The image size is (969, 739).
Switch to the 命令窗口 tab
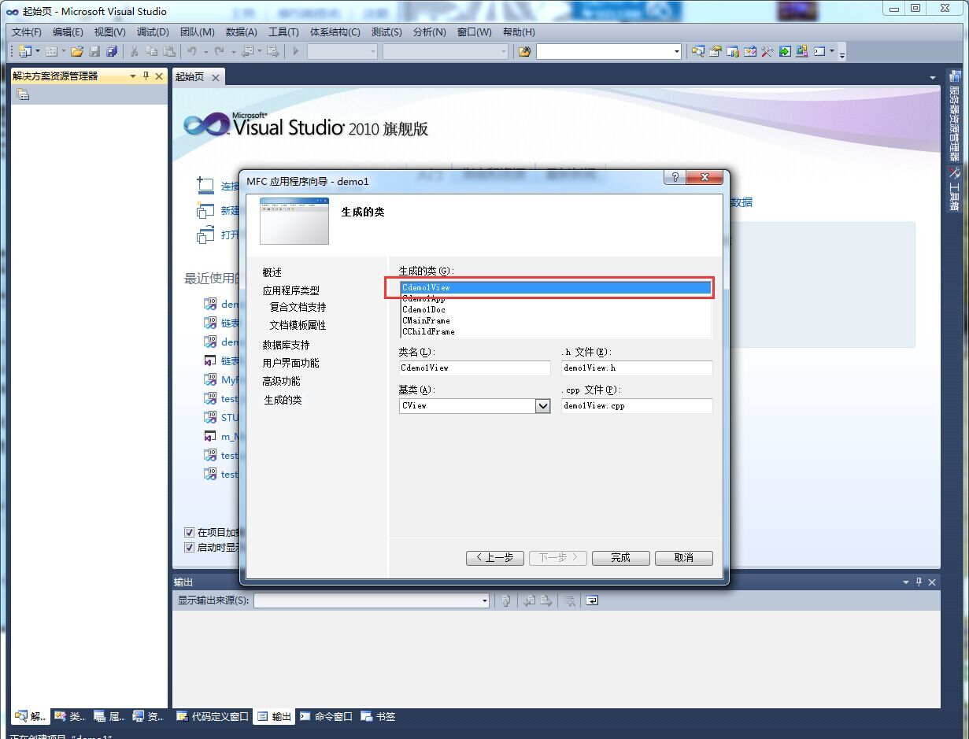click(326, 716)
